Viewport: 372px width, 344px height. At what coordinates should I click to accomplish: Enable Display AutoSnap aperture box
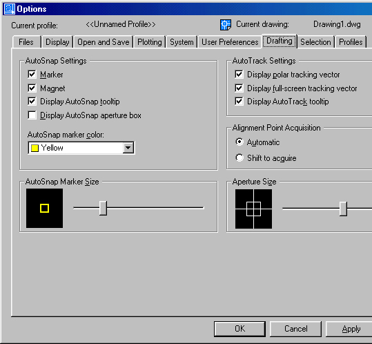[32, 115]
